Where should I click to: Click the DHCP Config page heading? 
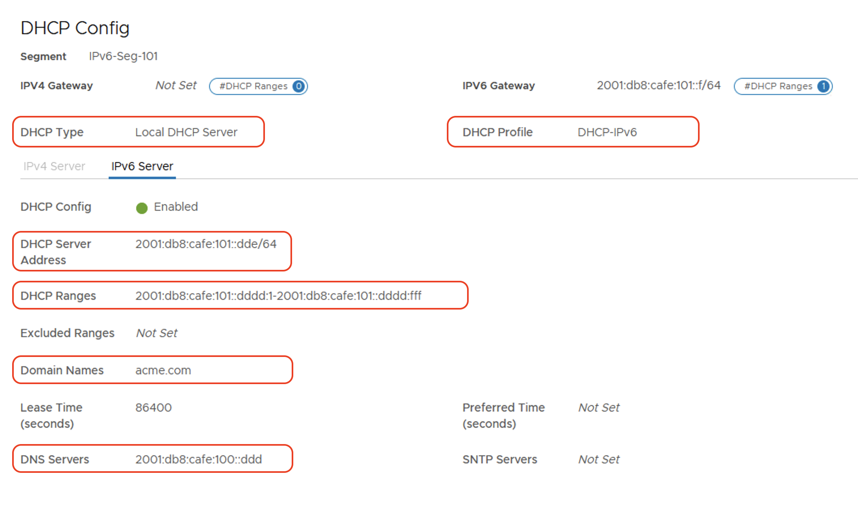[x=75, y=28]
